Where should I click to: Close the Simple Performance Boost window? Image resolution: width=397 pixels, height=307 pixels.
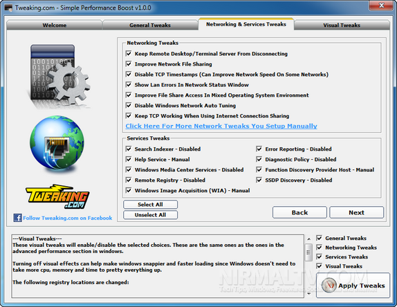point(382,6)
